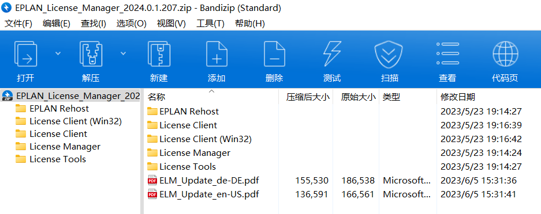Expand the dropdown arrow beside Open

pyautogui.click(x=58, y=54)
